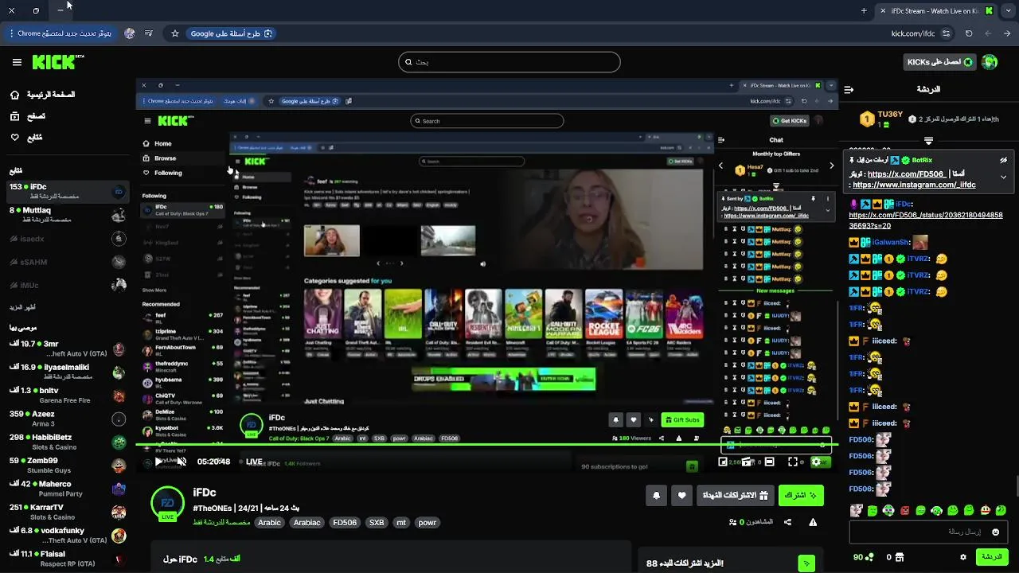This screenshot has width=1019, height=573.
Task: Open the chat shop icon showing 0
Action: 896,557
